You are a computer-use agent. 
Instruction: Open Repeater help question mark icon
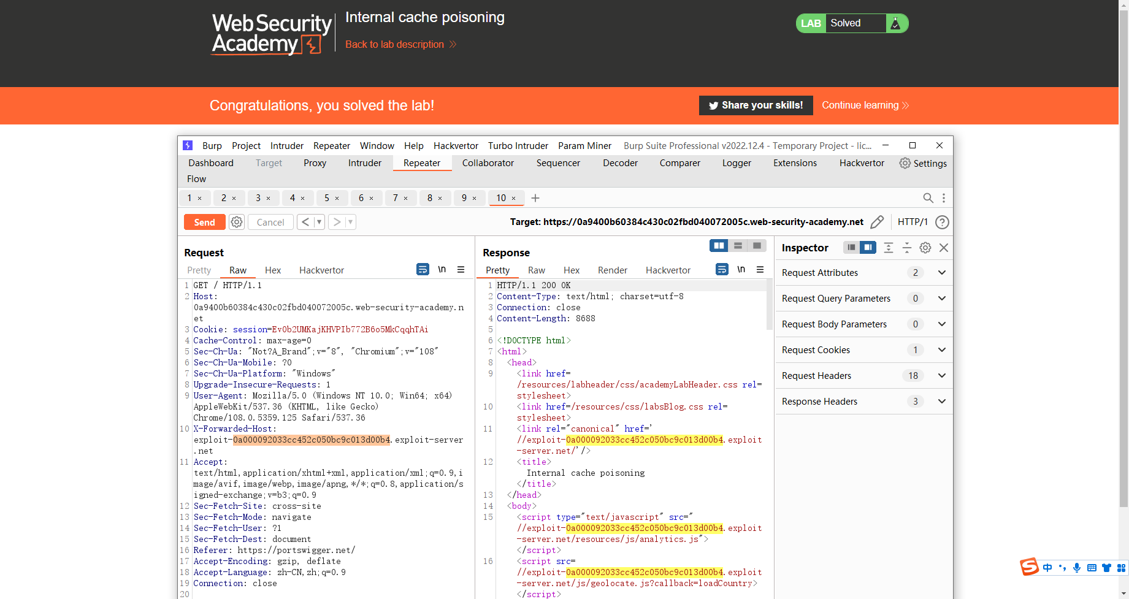(942, 222)
